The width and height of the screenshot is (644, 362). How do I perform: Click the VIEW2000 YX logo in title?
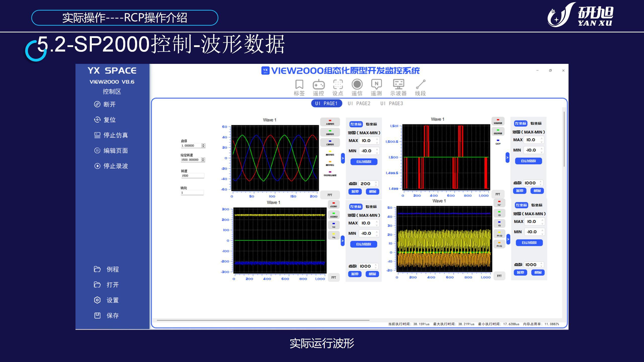pyautogui.click(x=265, y=71)
